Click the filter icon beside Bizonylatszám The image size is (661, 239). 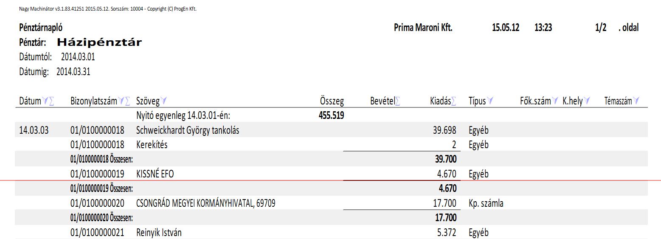click(121, 101)
